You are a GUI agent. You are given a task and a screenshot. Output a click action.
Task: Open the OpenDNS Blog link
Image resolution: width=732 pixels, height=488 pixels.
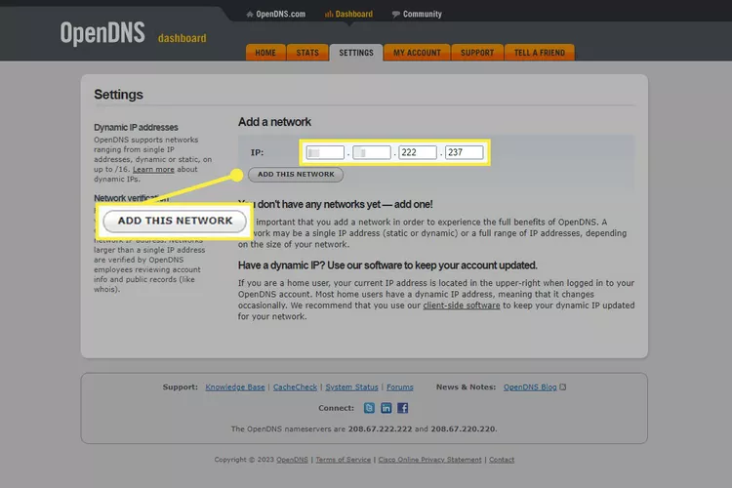[530, 387]
